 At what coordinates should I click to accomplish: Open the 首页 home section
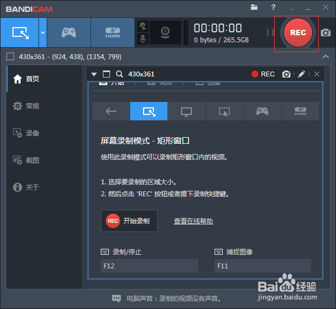(44, 79)
